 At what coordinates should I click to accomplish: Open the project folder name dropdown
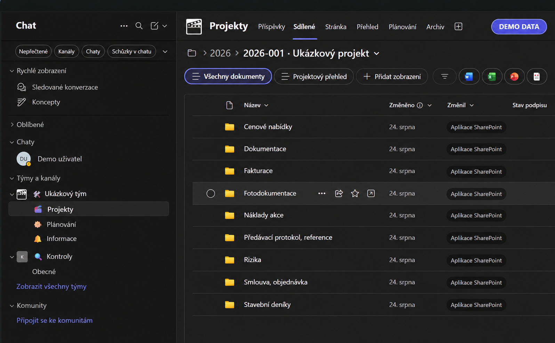[x=377, y=54]
